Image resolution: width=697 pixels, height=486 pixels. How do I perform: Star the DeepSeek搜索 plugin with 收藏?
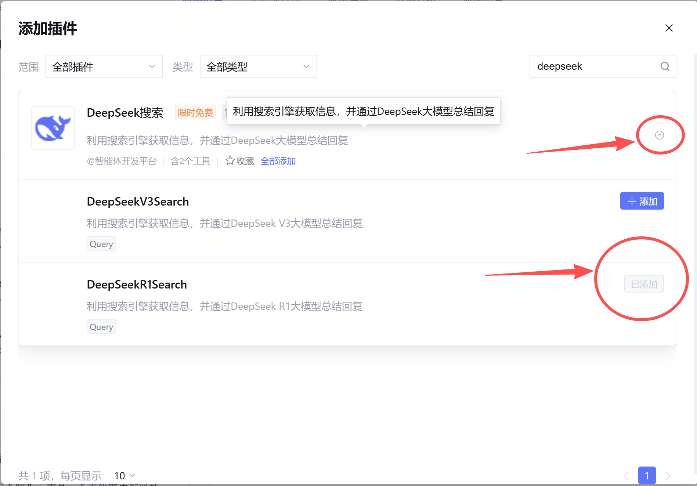click(239, 161)
